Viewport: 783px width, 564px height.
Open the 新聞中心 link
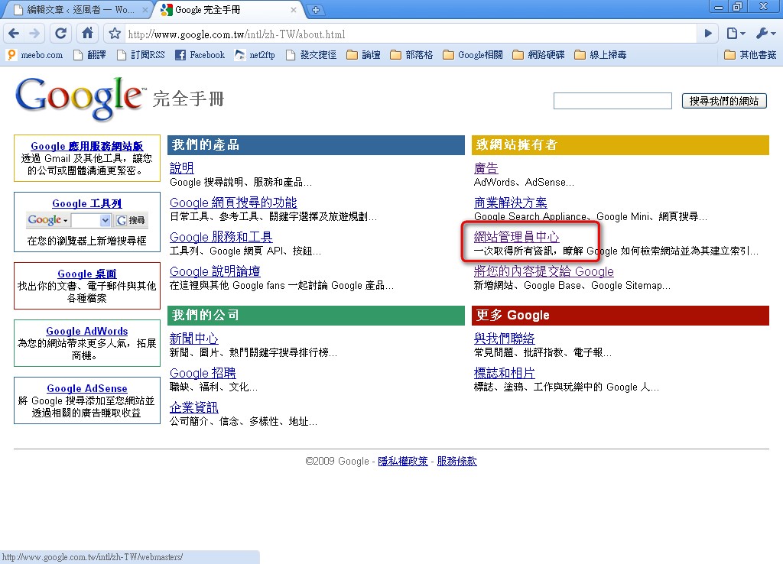pos(193,339)
